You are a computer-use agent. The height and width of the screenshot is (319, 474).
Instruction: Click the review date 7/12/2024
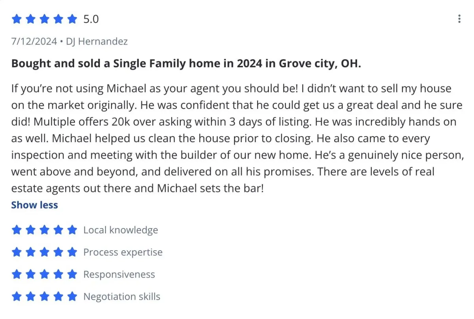[34, 41]
